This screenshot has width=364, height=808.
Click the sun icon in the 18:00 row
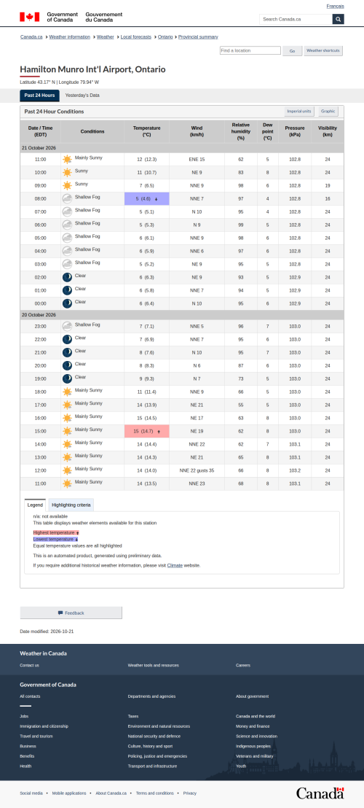pyautogui.click(x=68, y=392)
